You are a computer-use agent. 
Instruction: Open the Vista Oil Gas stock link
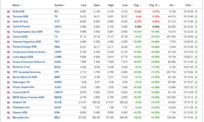tap(20, 22)
